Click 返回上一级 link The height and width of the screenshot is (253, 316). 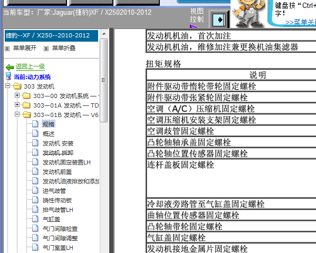coord(30,66)
